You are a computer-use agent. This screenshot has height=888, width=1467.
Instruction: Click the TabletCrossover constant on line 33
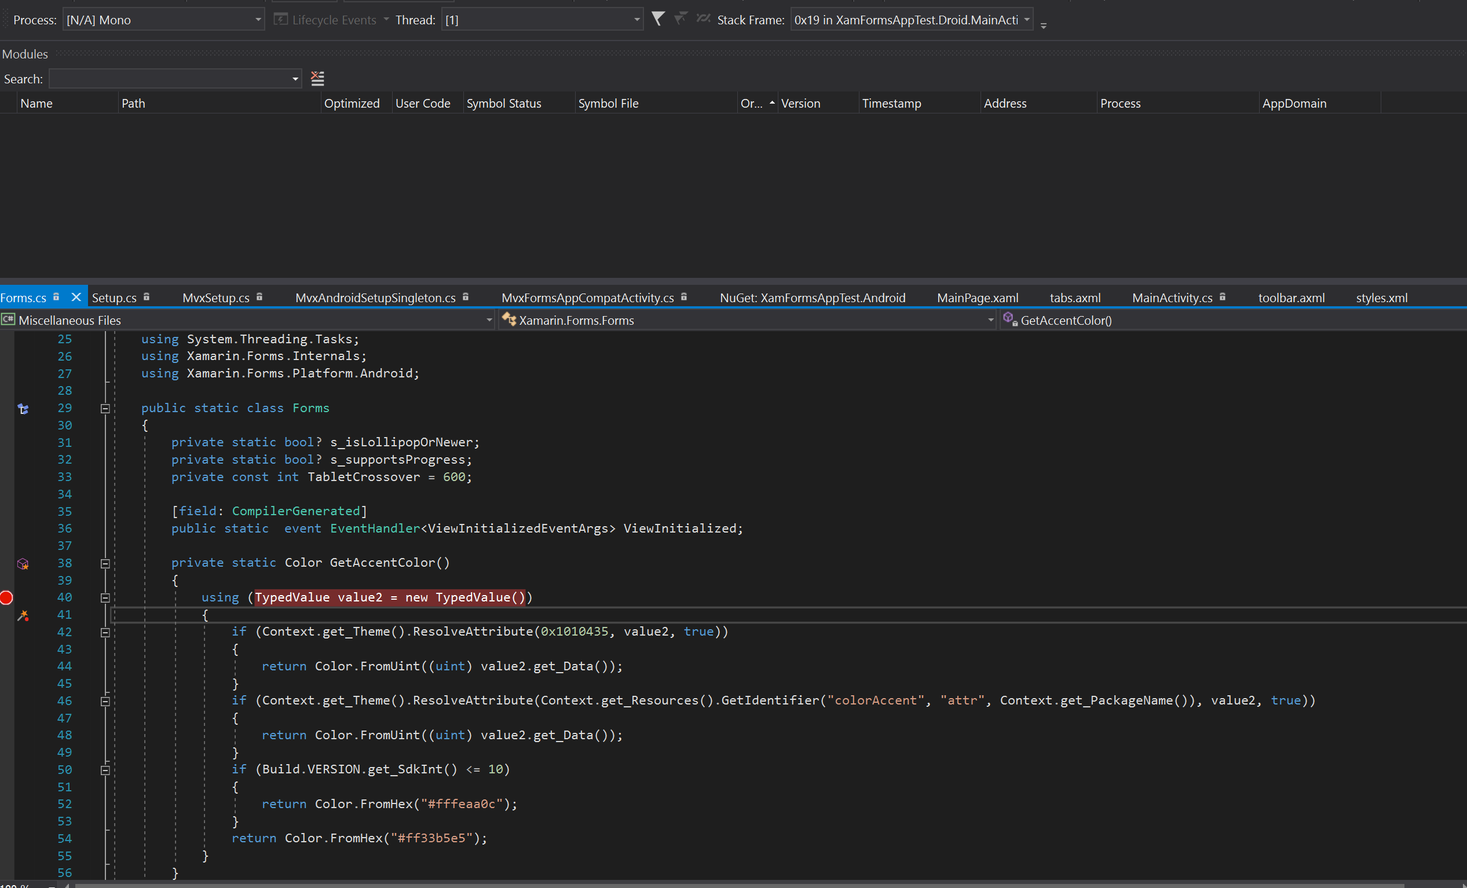[x=364, y=477]
